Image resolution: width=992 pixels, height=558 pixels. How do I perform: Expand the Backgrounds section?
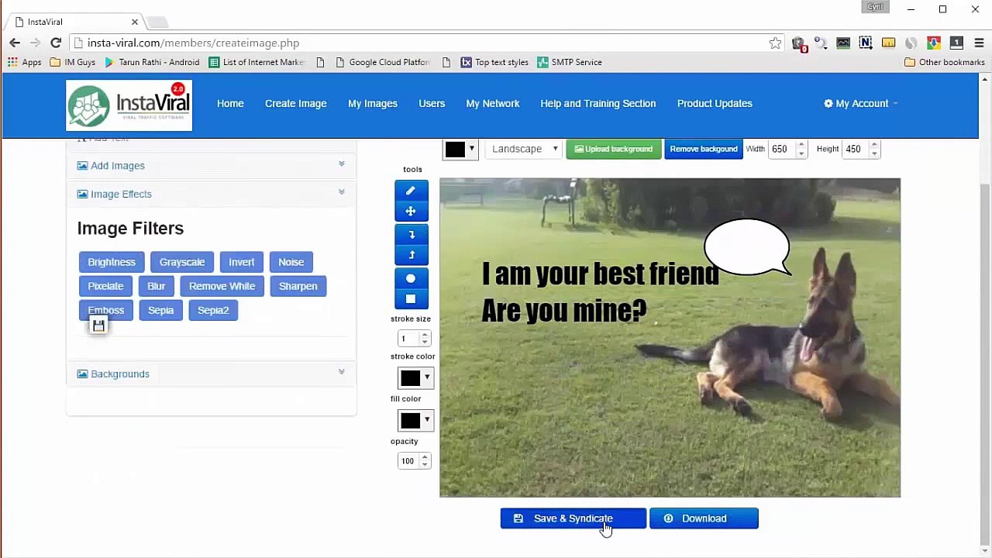[211, 374]
